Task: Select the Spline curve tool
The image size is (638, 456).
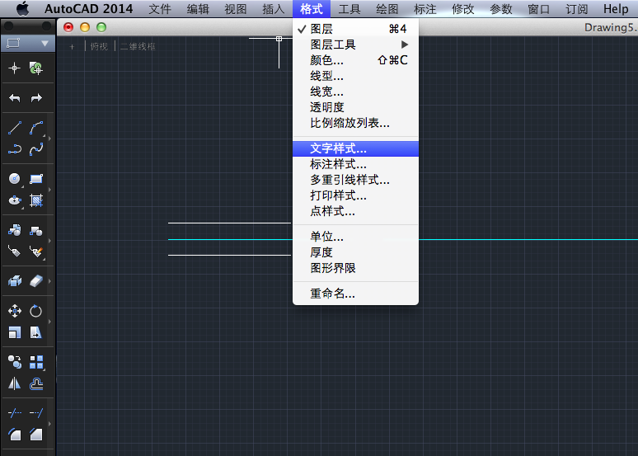Action: pyautogui.click(x=36, y=149)
